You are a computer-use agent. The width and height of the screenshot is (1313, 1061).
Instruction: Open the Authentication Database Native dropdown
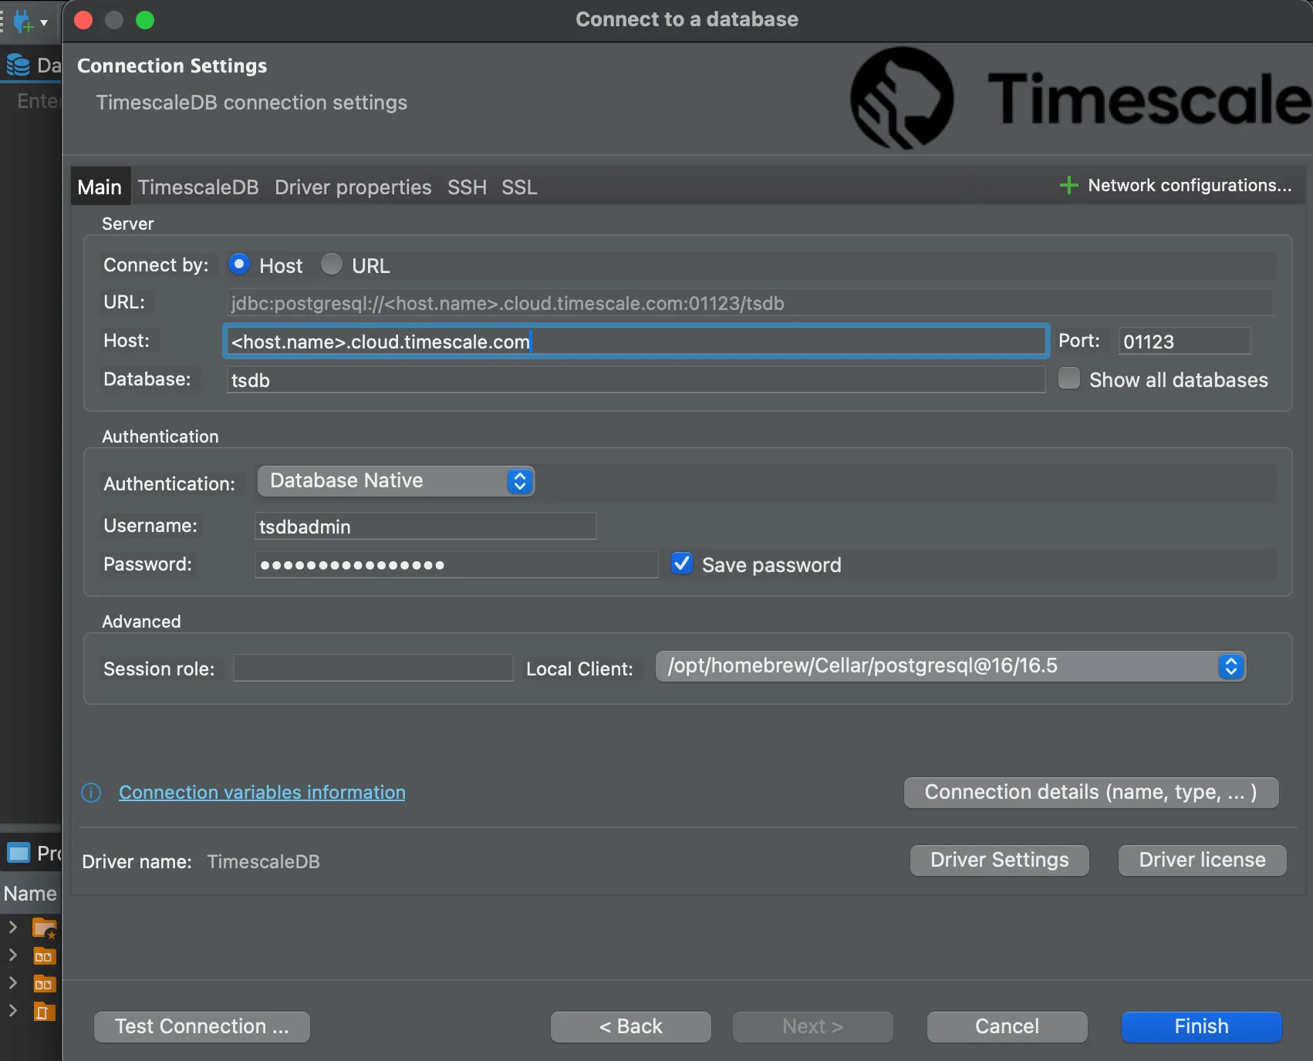[396, 481]
